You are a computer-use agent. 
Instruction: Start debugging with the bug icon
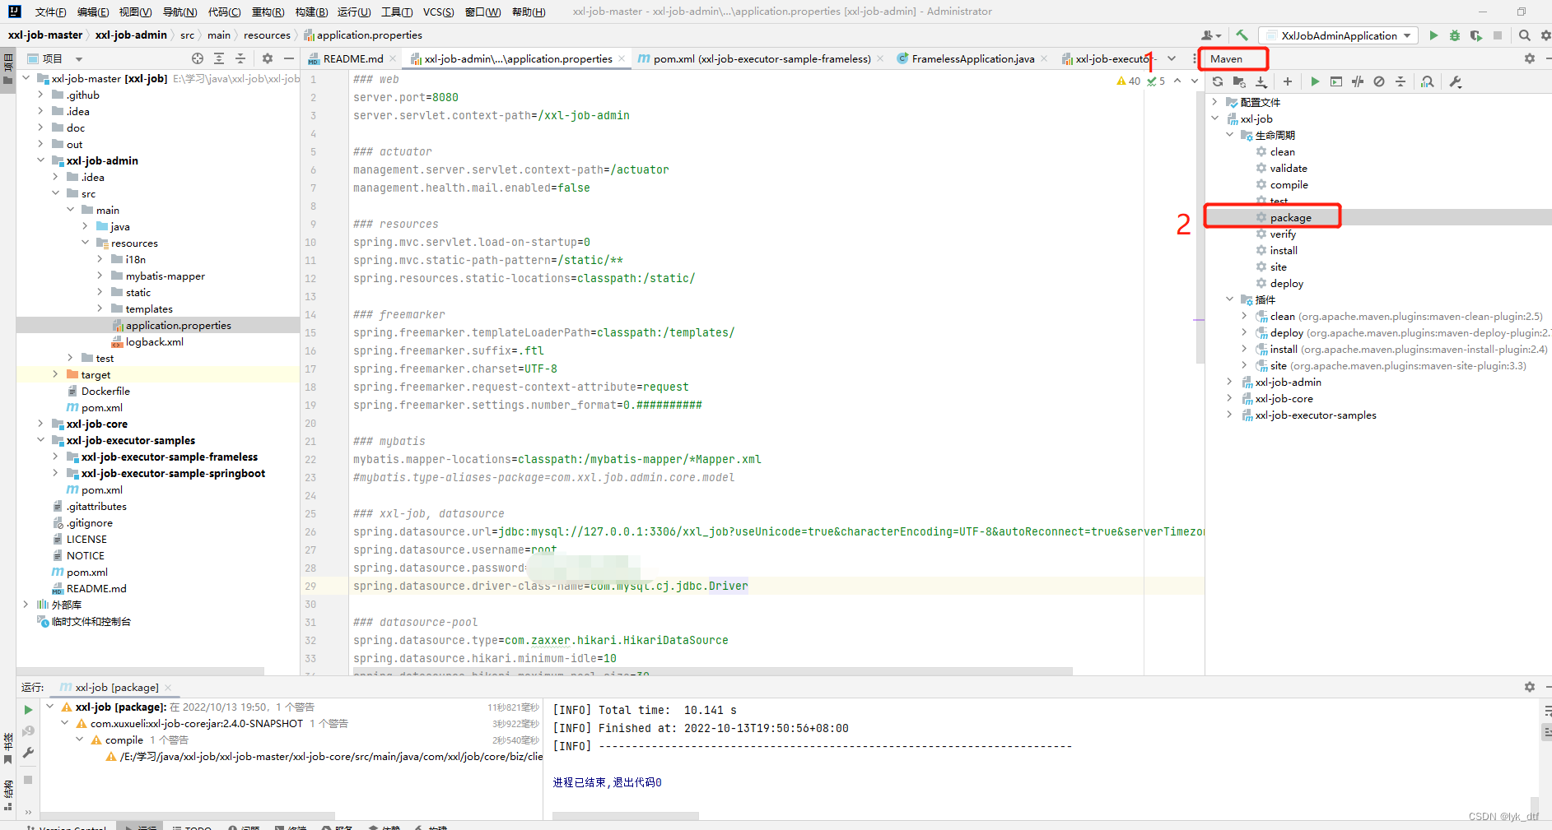click(x=1455, y=35)
